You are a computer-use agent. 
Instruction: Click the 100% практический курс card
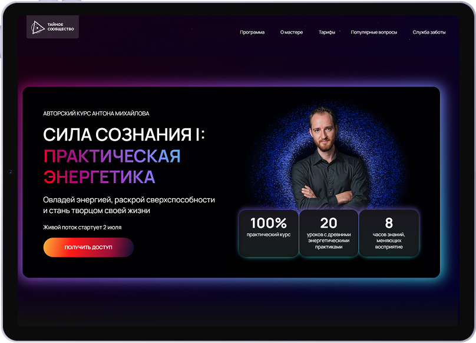269,233
